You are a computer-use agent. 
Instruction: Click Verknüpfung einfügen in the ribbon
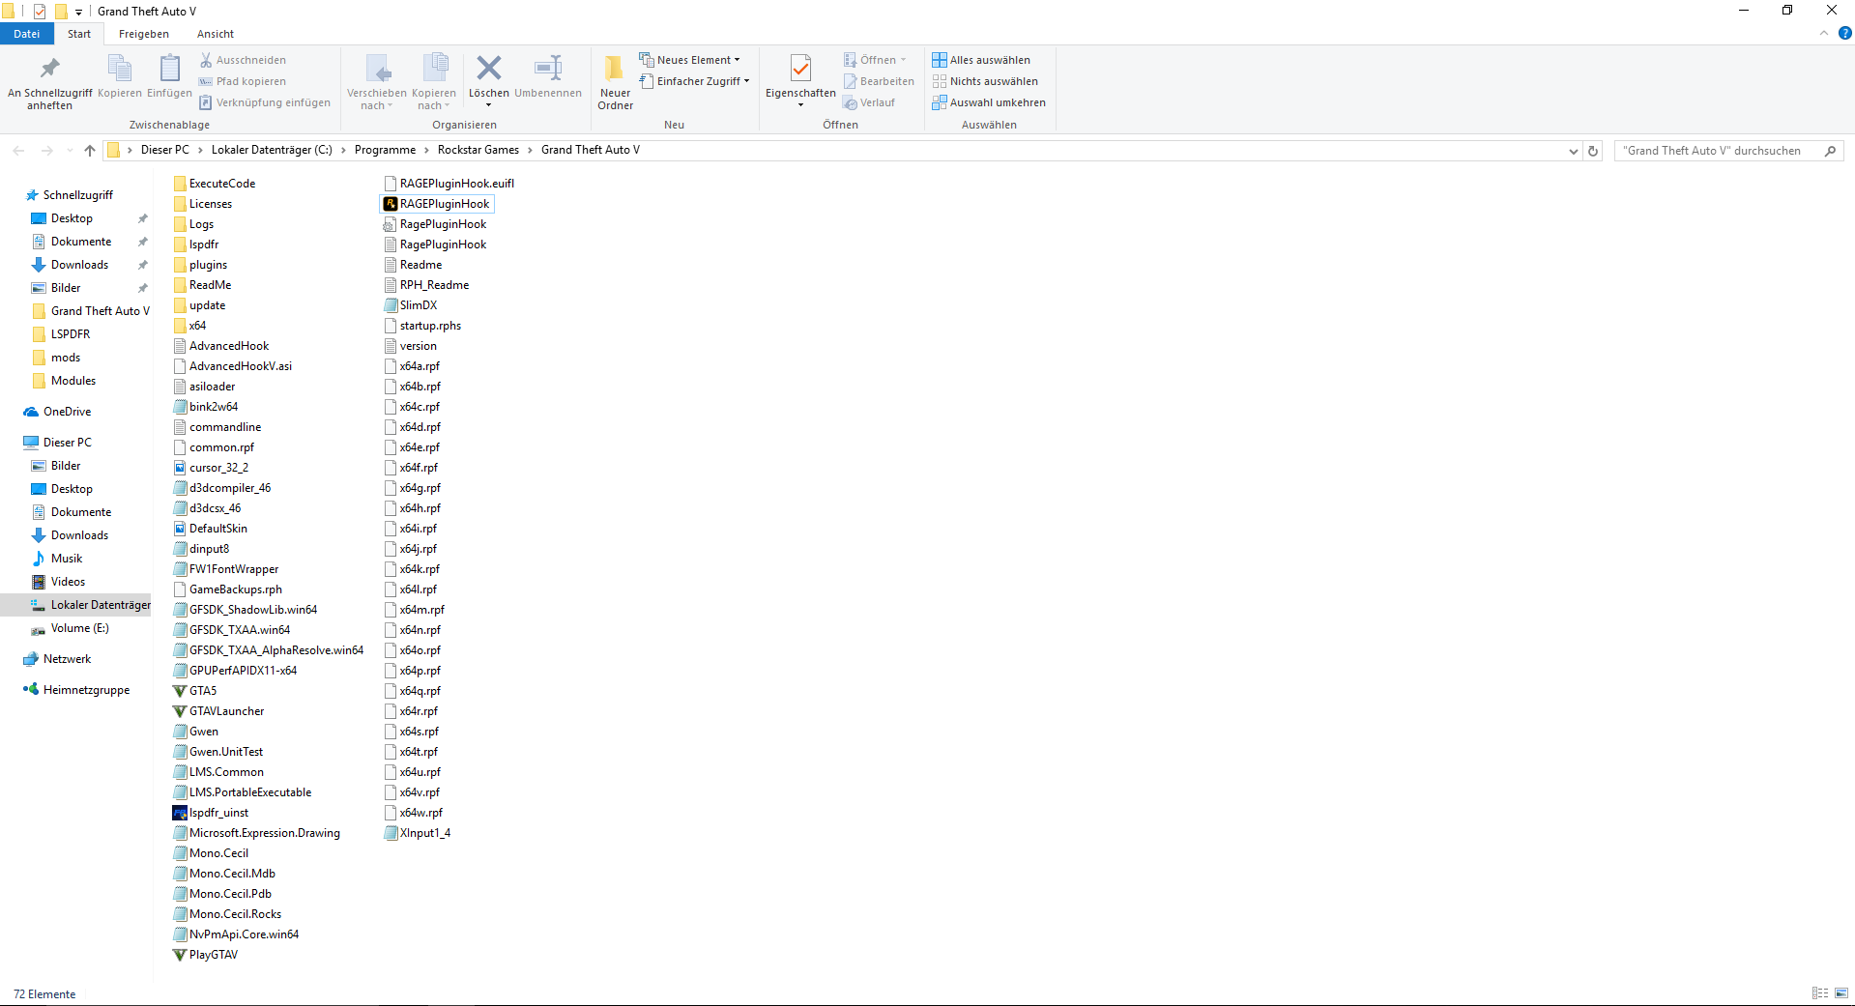(x=265, y=102)
